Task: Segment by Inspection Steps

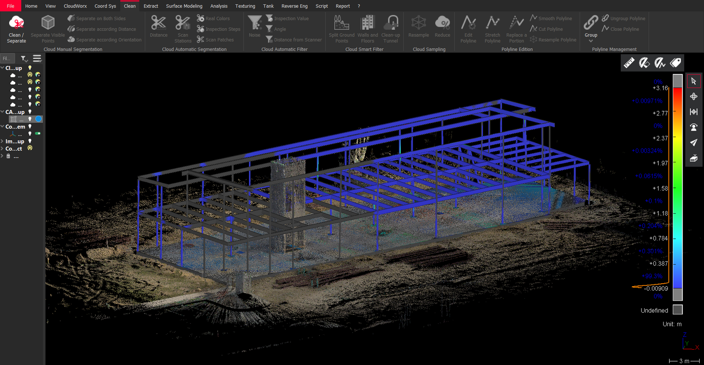Action: [219, 29]
